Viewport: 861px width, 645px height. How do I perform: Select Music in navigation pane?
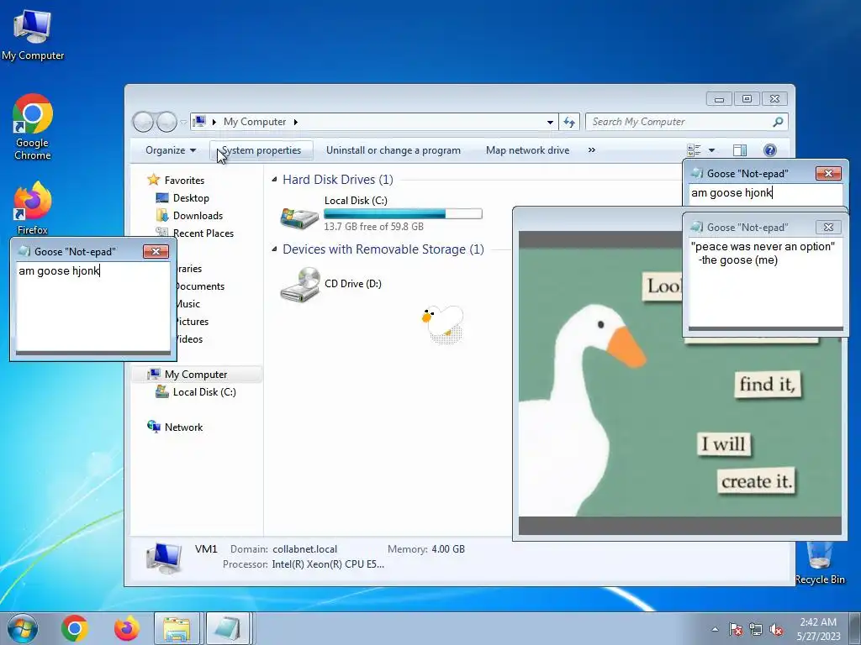[188, 304]
